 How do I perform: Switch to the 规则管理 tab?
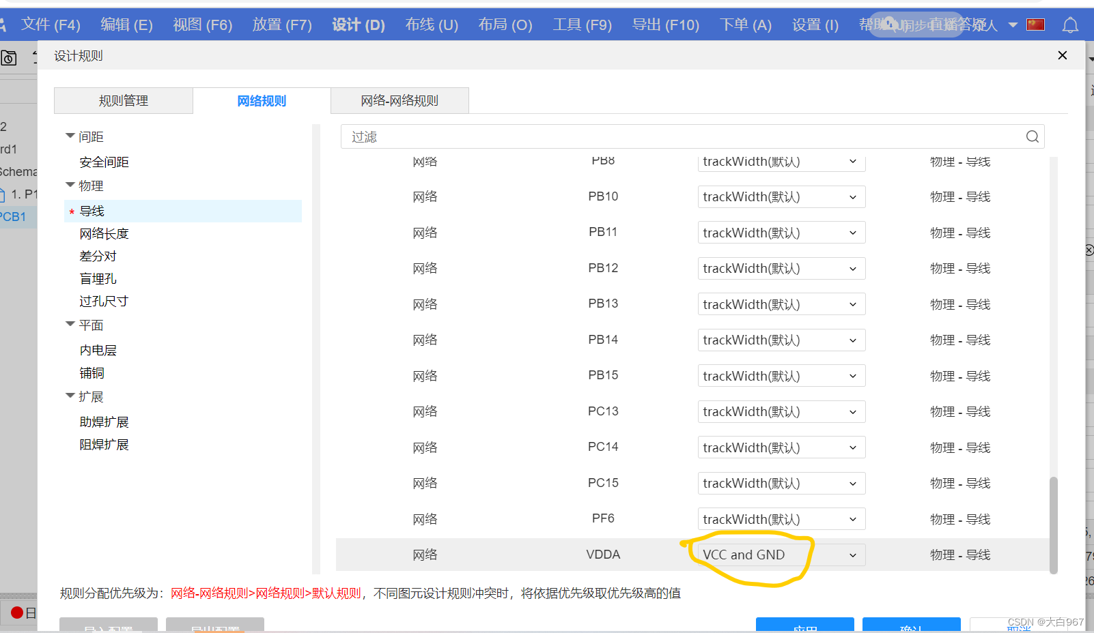[x=123, y=100]
